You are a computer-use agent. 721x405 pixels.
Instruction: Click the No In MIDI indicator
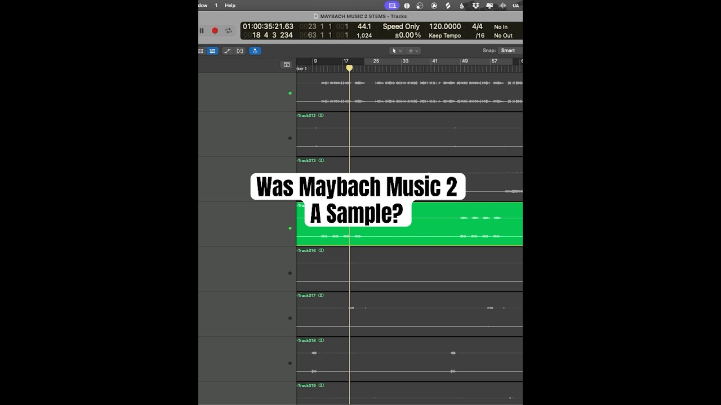point(501,27)
